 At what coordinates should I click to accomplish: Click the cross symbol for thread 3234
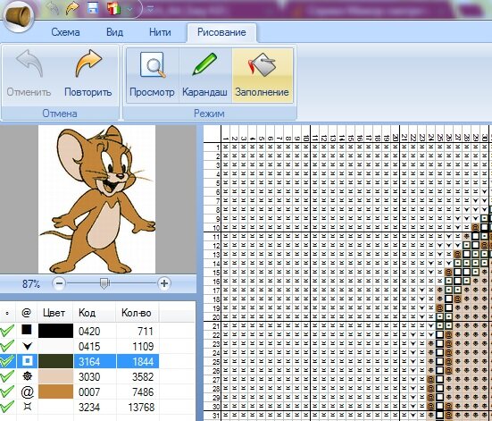[x=28, y=407]
